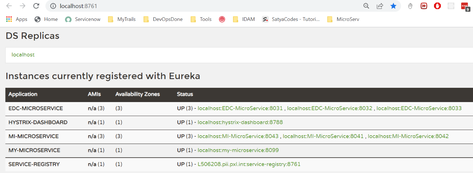Open the Servicenow bookmark
Viewport: 473px width, 173px height.
83,19
